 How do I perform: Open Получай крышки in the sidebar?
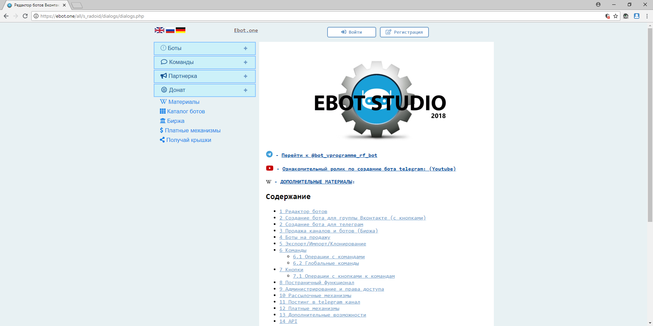click(x=185, y=140)
